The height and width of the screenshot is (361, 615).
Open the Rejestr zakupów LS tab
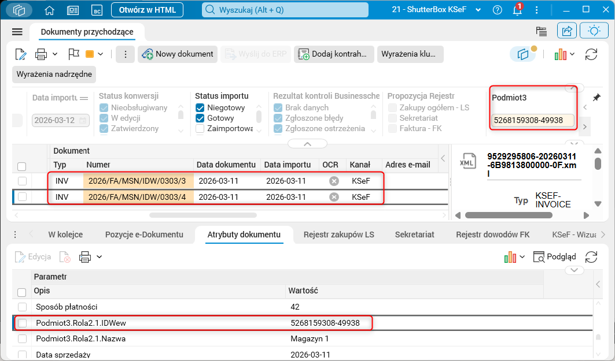tap(339, 235)
